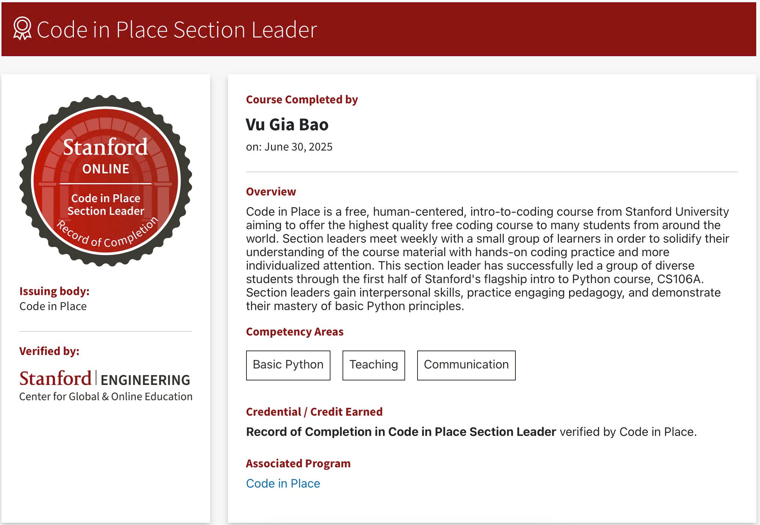Screen dimensions: 760x525
Task: Select the Basic Python competency tag
Action: pos(288,365)
